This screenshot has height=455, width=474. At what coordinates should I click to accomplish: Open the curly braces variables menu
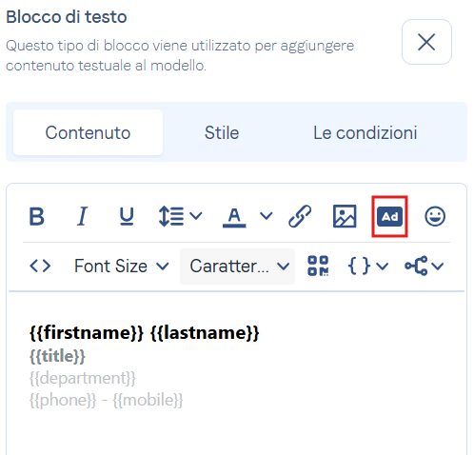click(368, 266)
